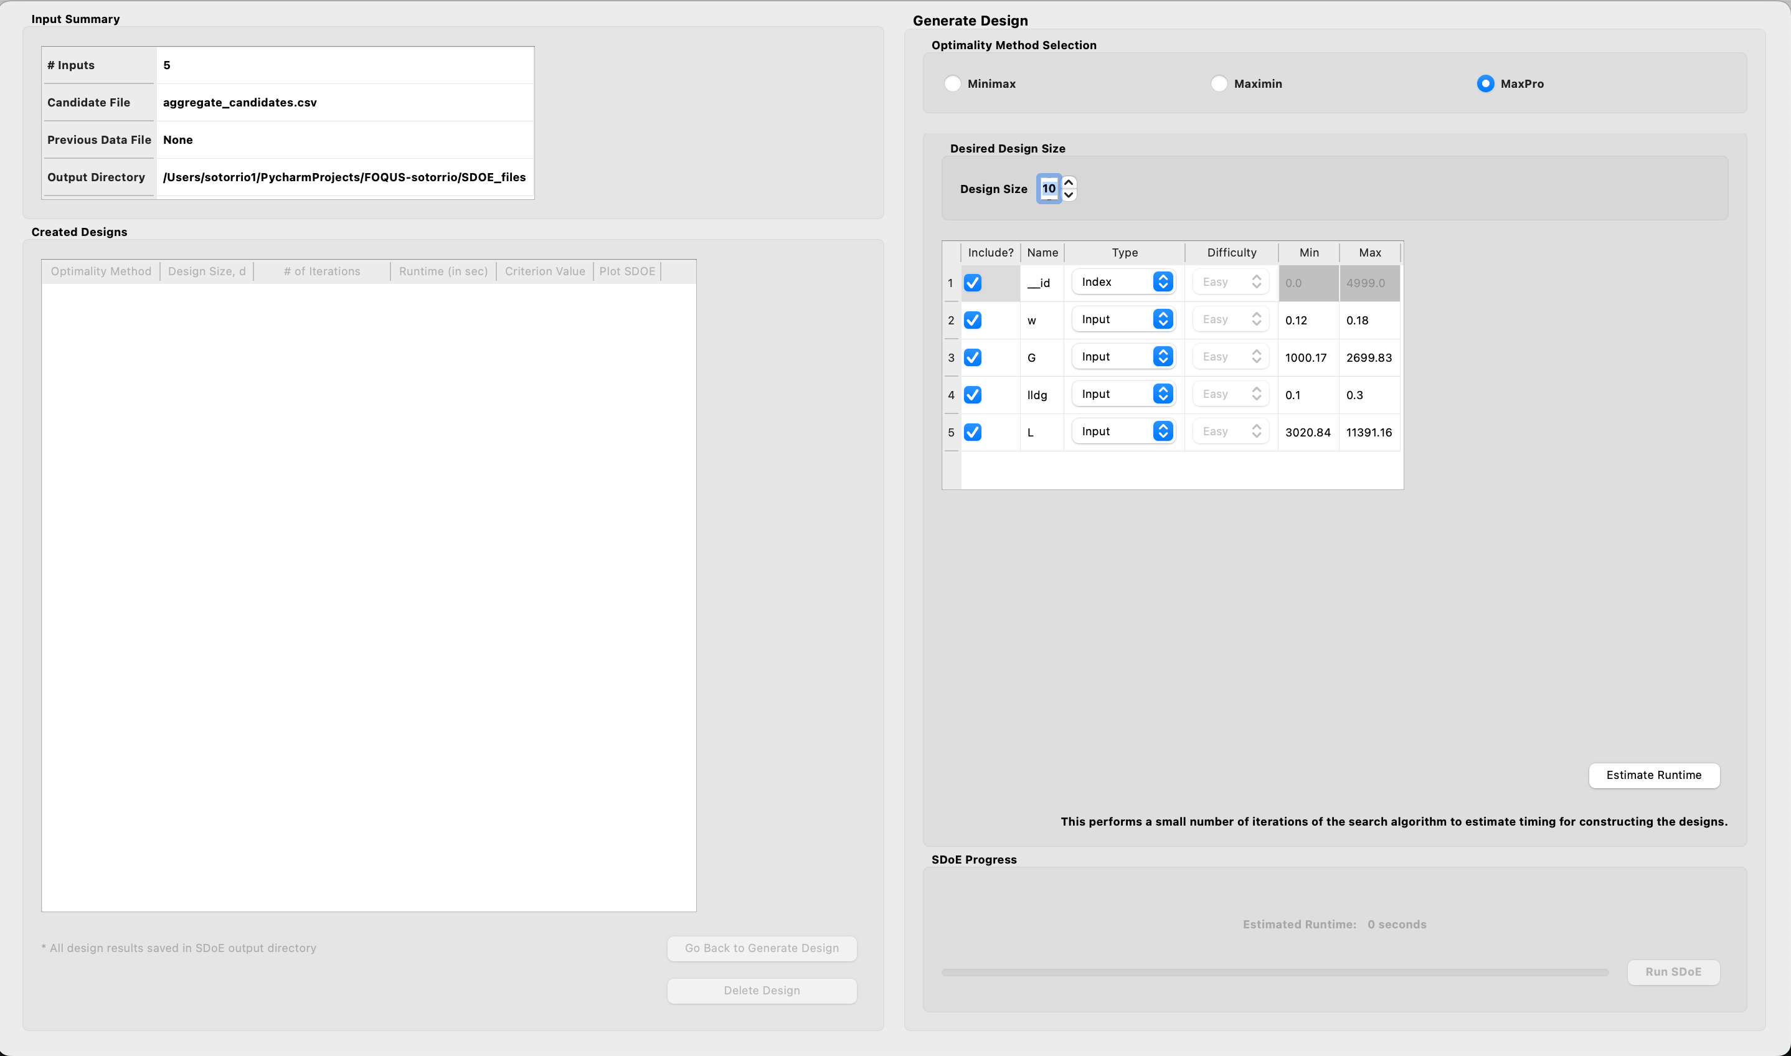Image resolution: width=1791 pixels, height=1056 pixels.
Task: Select the Maximin optimality method
Action: pos(1219,84)
